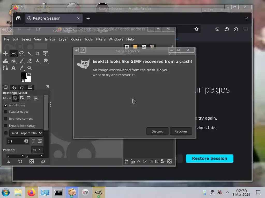Open the GIMP Colors menu
This screenshot has width=265, height=198.
(76, 39)
